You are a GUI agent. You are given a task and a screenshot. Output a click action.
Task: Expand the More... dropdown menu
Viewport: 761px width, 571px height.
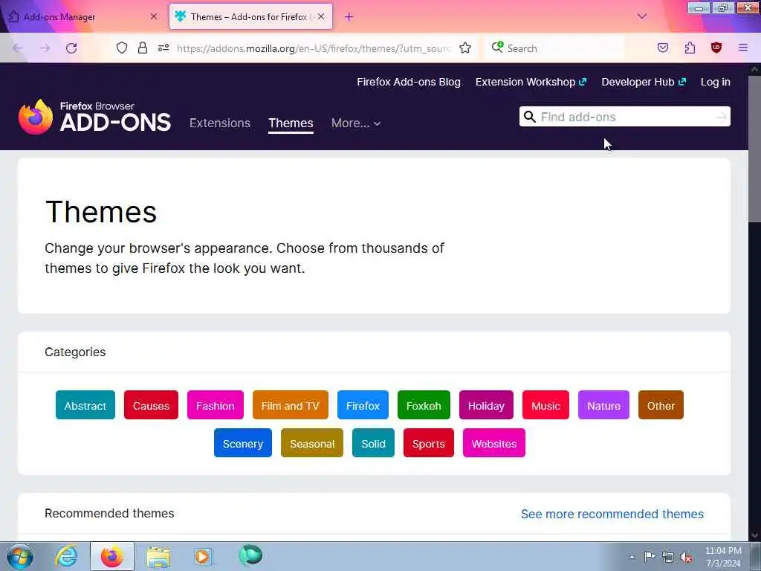pyautogui.click(x=356, y=123)
